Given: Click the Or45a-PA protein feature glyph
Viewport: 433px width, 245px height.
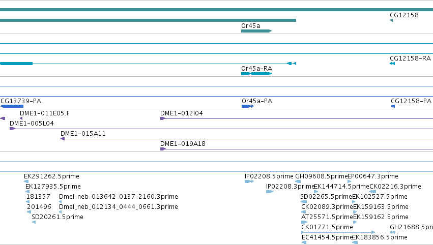Looking at the screenshot, I should [x=248, y=106].
